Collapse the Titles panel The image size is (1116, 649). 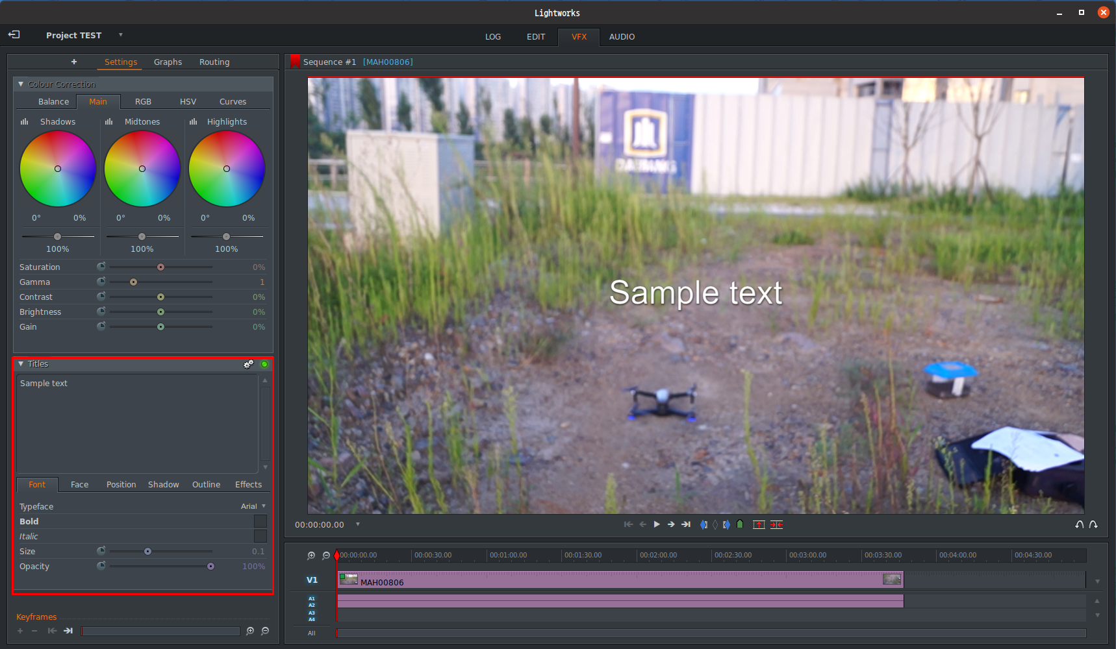tap(21, 364)
